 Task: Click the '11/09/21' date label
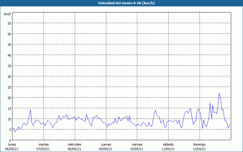tap(168, 149)
